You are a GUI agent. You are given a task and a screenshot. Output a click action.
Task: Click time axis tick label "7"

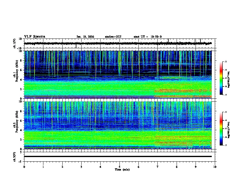coord(158,167)
